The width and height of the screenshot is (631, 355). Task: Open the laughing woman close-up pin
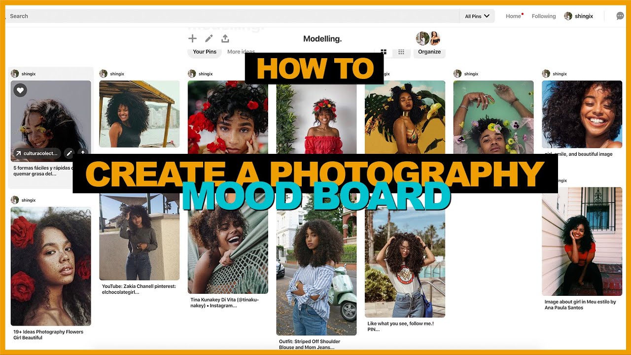click(x=582, y=114)
